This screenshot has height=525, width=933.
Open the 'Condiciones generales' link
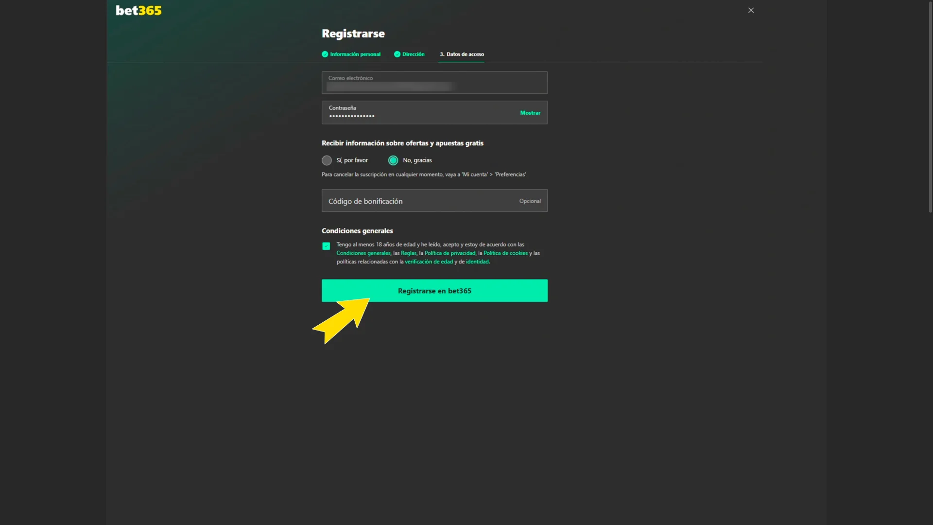tap(363, 253)
